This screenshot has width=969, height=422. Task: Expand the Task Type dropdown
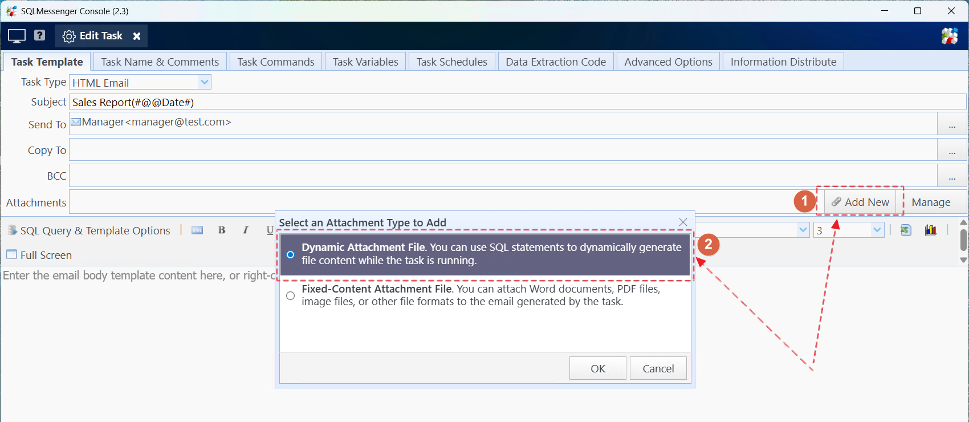[x=205, y=82]
